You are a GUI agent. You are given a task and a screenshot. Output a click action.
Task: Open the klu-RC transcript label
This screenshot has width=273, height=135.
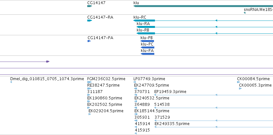(140, 17)
